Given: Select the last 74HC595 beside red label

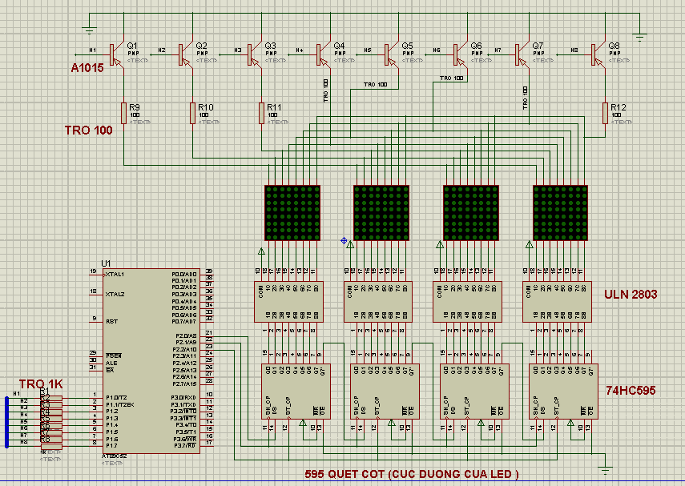Looking at the screenshot, I should pos(563,392).
